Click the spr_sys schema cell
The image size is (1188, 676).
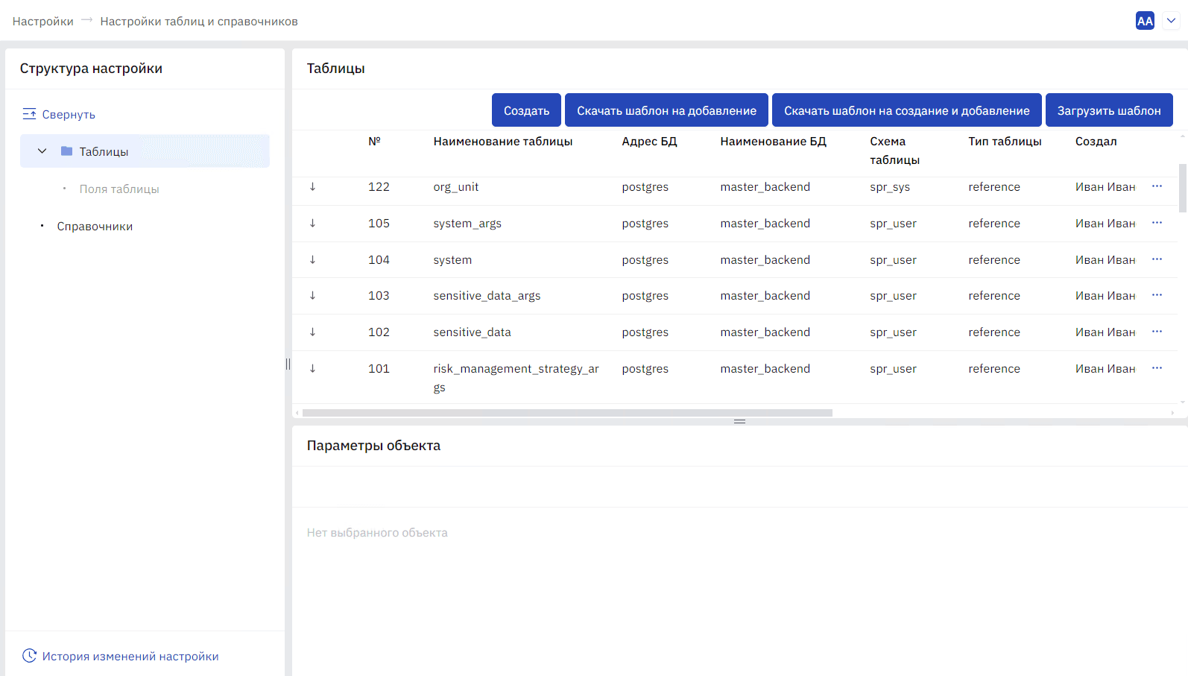point(890,187)
